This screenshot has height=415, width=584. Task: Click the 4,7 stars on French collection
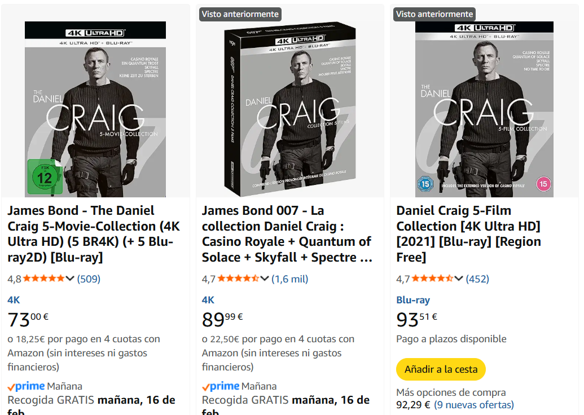pos(238,279)
